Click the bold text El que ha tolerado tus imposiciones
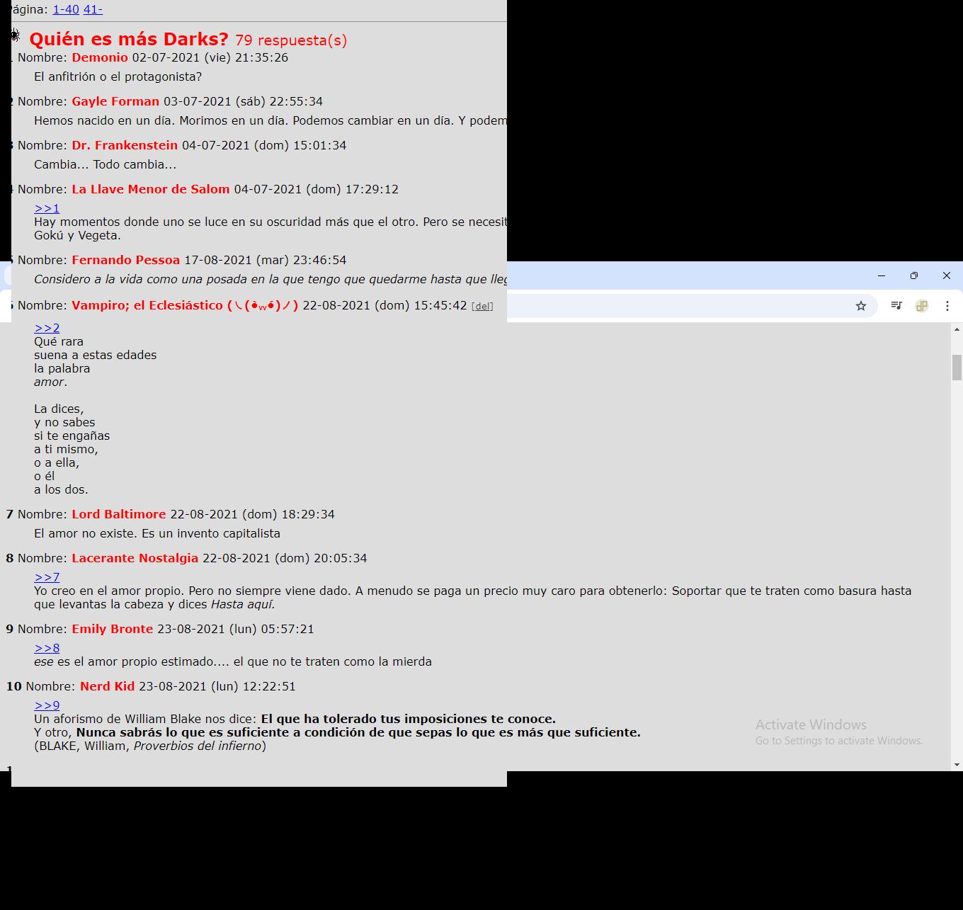963x910 pixels. 375,719
